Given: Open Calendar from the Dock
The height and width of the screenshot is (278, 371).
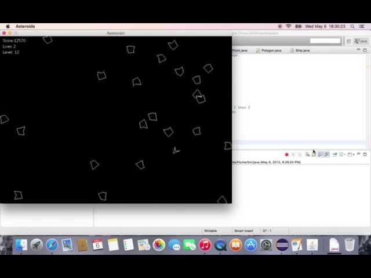Looking at the screenshot, I should coord(98,244).
